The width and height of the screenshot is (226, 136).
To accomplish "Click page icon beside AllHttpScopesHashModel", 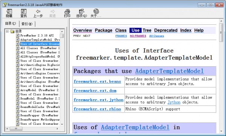I will [18, 57].
